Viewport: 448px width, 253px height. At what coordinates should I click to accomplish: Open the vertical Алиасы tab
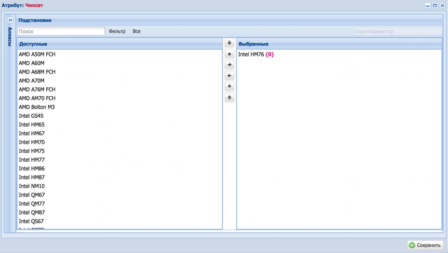[10, 37]
